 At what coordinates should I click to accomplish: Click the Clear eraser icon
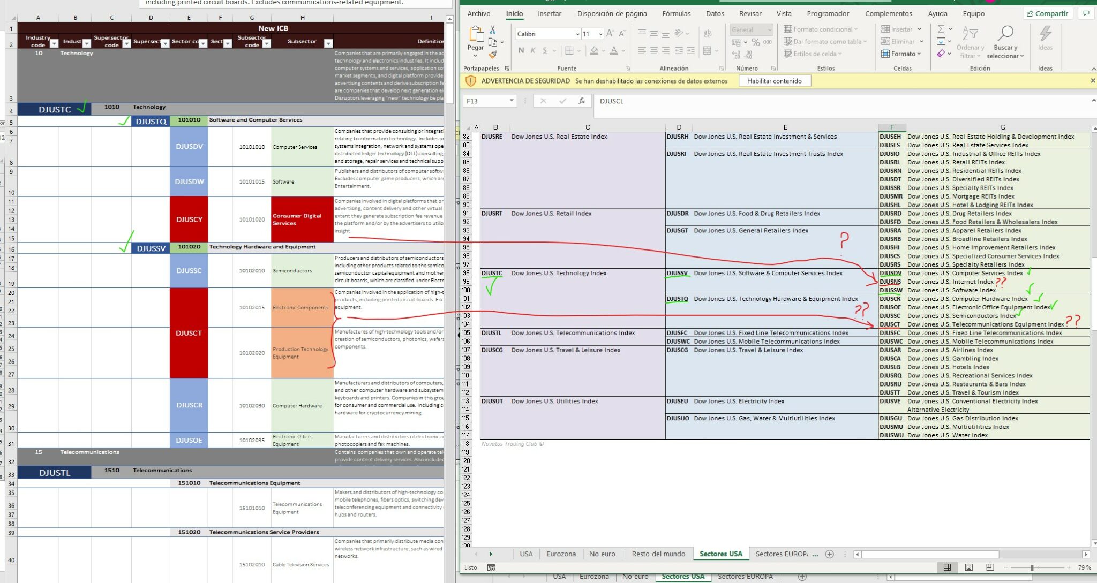click(941, 54)
